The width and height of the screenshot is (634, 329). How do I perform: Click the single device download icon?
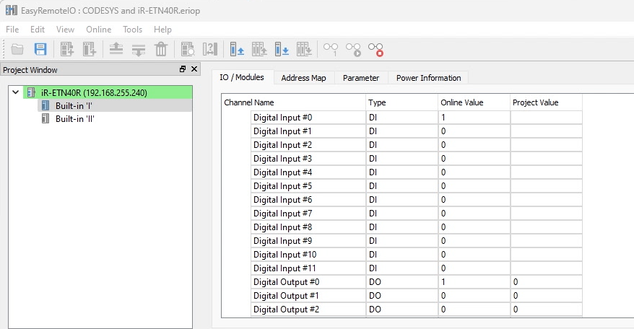pyautogui.click(x=282, y=49)
